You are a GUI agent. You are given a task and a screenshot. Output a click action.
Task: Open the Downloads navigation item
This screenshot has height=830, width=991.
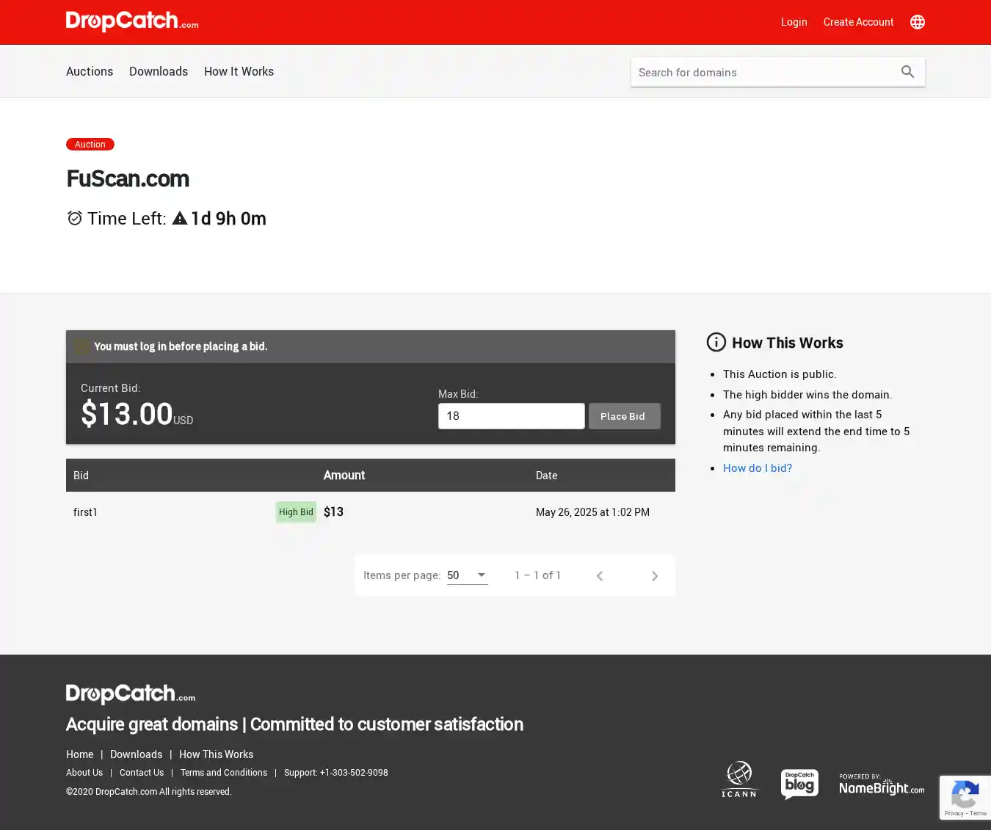(159, 71)
